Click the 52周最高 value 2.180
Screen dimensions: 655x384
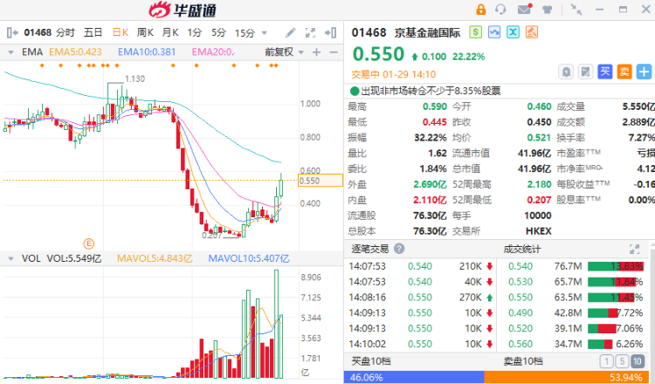pyautogui.click(x=540, y=184)
